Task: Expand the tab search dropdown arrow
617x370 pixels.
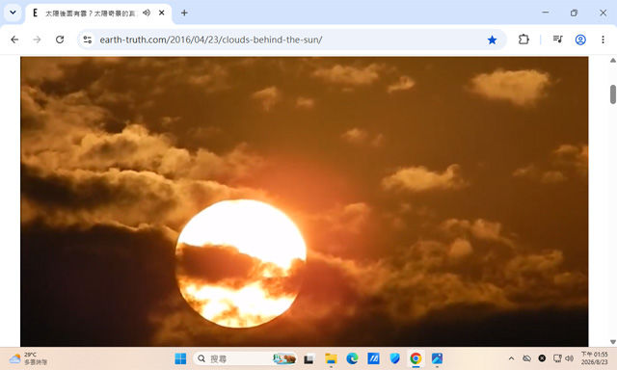Action: 13,13
